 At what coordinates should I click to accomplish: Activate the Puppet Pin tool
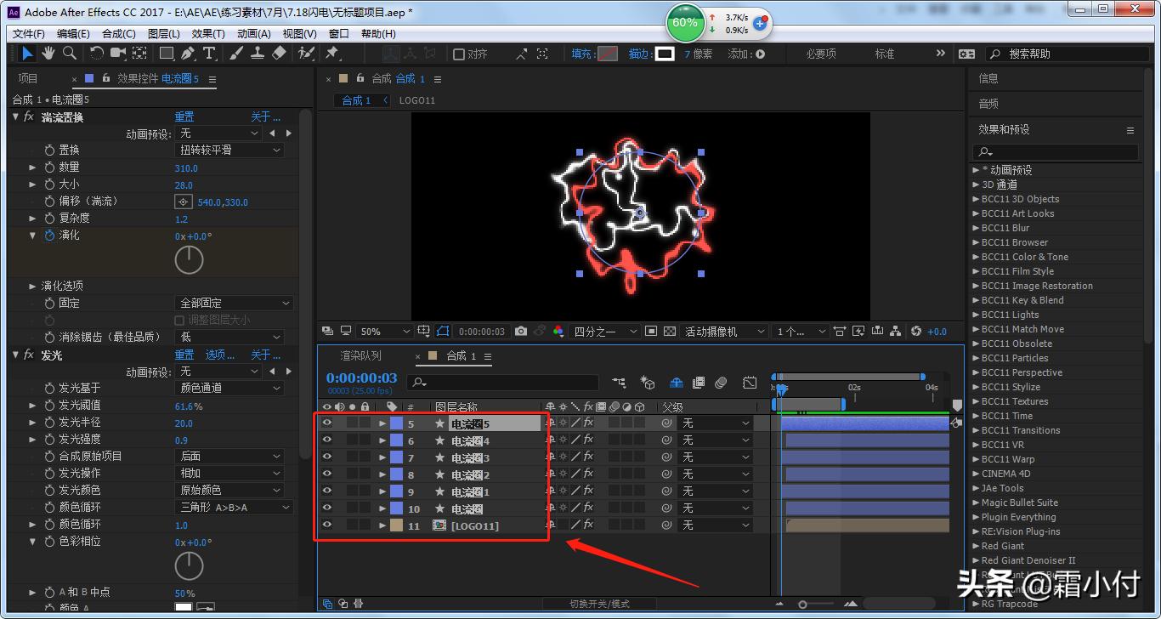click(332, 54)
